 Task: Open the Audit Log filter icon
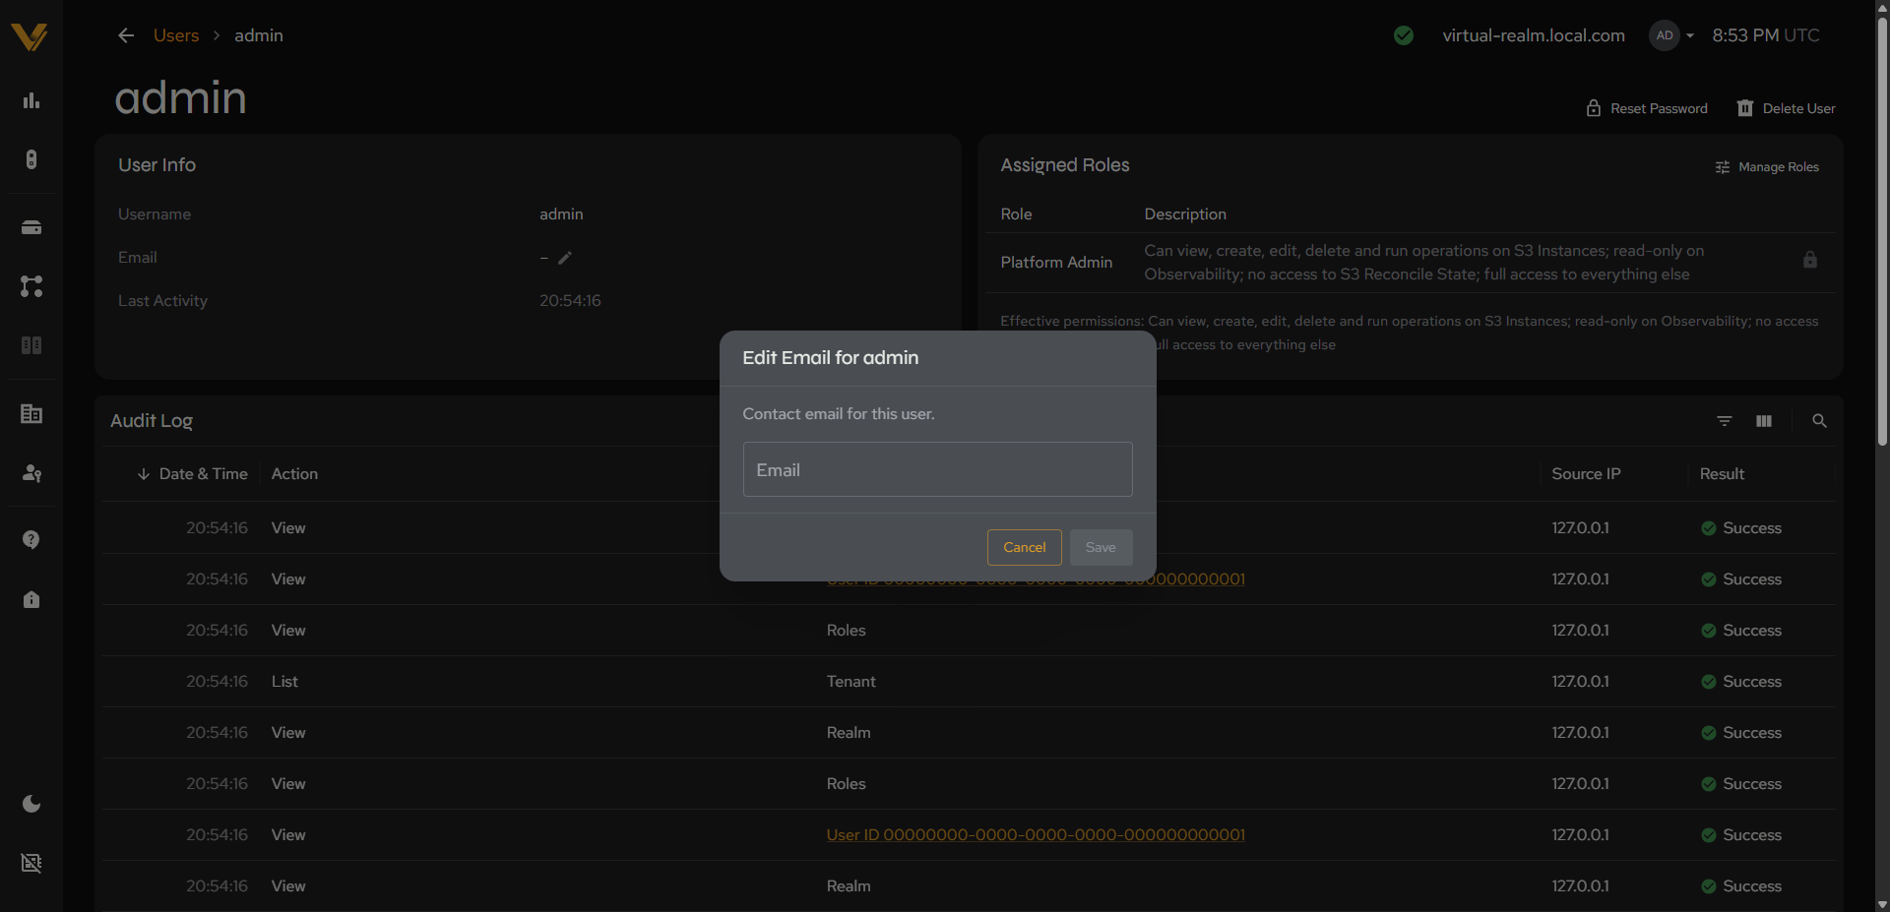[x=1725, y=421]
